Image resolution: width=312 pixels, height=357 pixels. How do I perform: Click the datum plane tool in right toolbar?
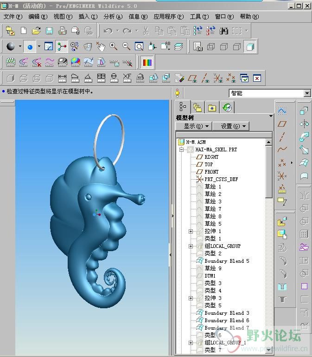pos(282,124)
